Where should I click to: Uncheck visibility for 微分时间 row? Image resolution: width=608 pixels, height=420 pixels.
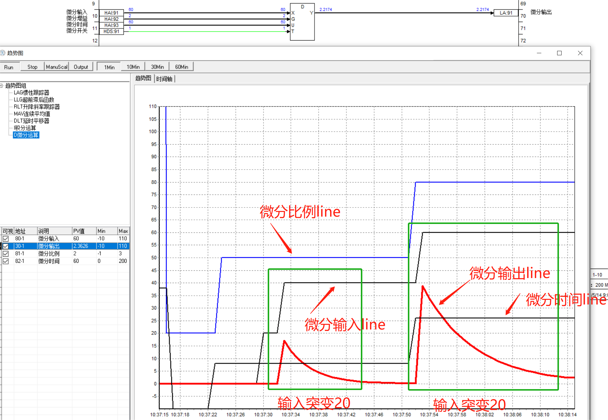pos(6,261)
